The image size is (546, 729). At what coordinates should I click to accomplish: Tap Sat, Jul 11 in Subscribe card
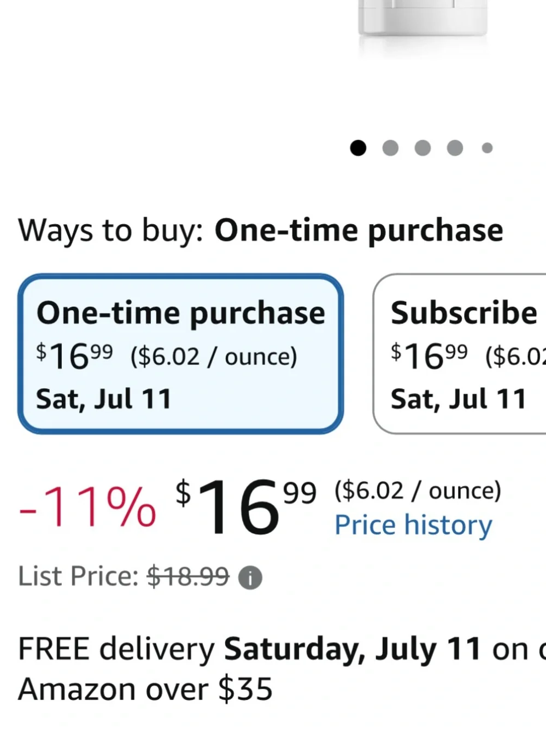458,399
